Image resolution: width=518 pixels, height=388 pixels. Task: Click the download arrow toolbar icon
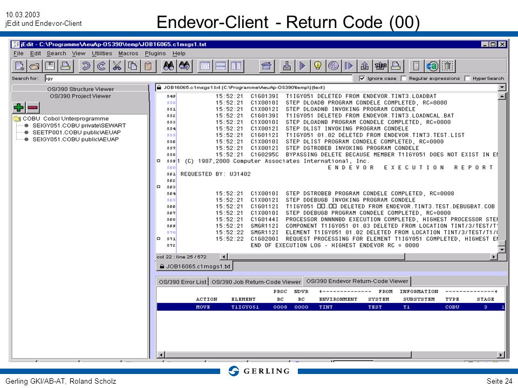[287, 66]
